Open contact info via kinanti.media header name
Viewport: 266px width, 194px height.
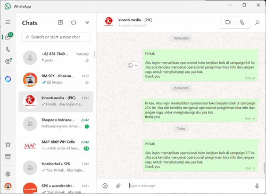(135, 20)
